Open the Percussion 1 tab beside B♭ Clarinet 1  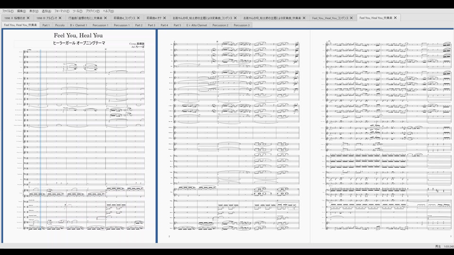(100, 25)
